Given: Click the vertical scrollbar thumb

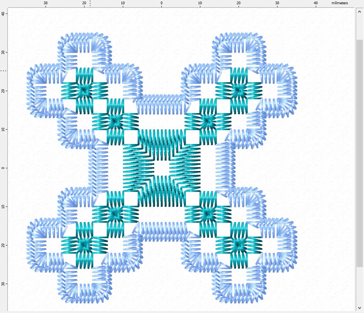Looking at the screenshot, I should 360,153.
